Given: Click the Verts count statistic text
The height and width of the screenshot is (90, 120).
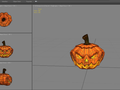Looking at the screenshot, I should (x=37, y=12).
